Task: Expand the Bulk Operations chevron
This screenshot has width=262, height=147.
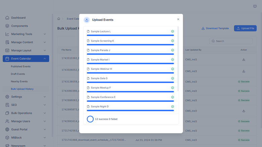Action: point(45,113)
